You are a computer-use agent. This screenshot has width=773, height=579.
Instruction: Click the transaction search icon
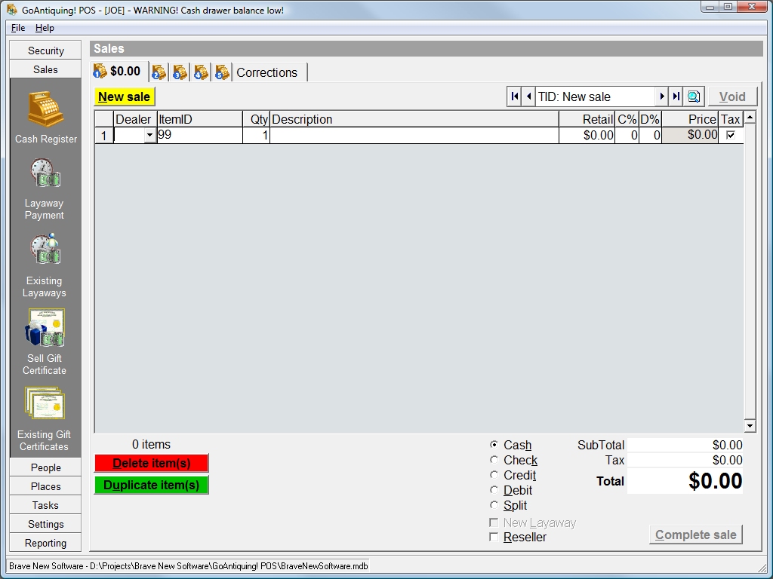click(x=694, y=96)
